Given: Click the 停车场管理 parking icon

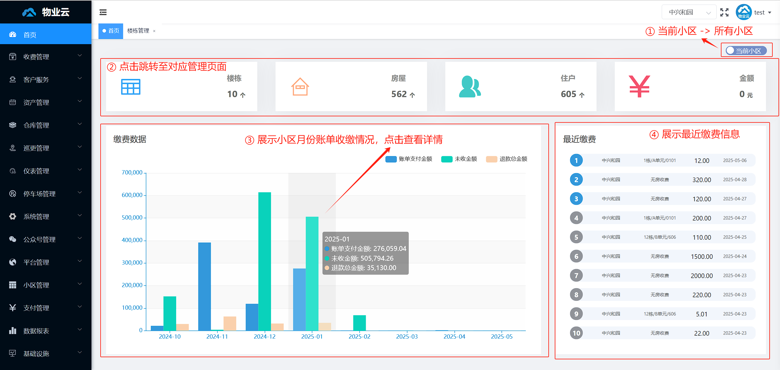Looking at the screenshot, I should point(12,194).
